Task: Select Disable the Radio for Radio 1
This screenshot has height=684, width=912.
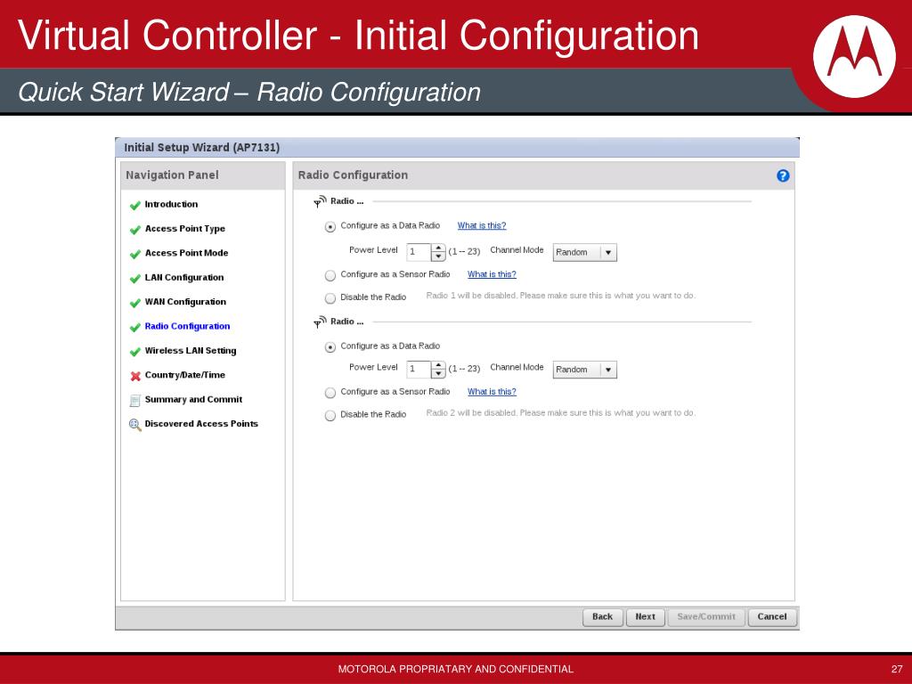Action: [x=330, y=298]
